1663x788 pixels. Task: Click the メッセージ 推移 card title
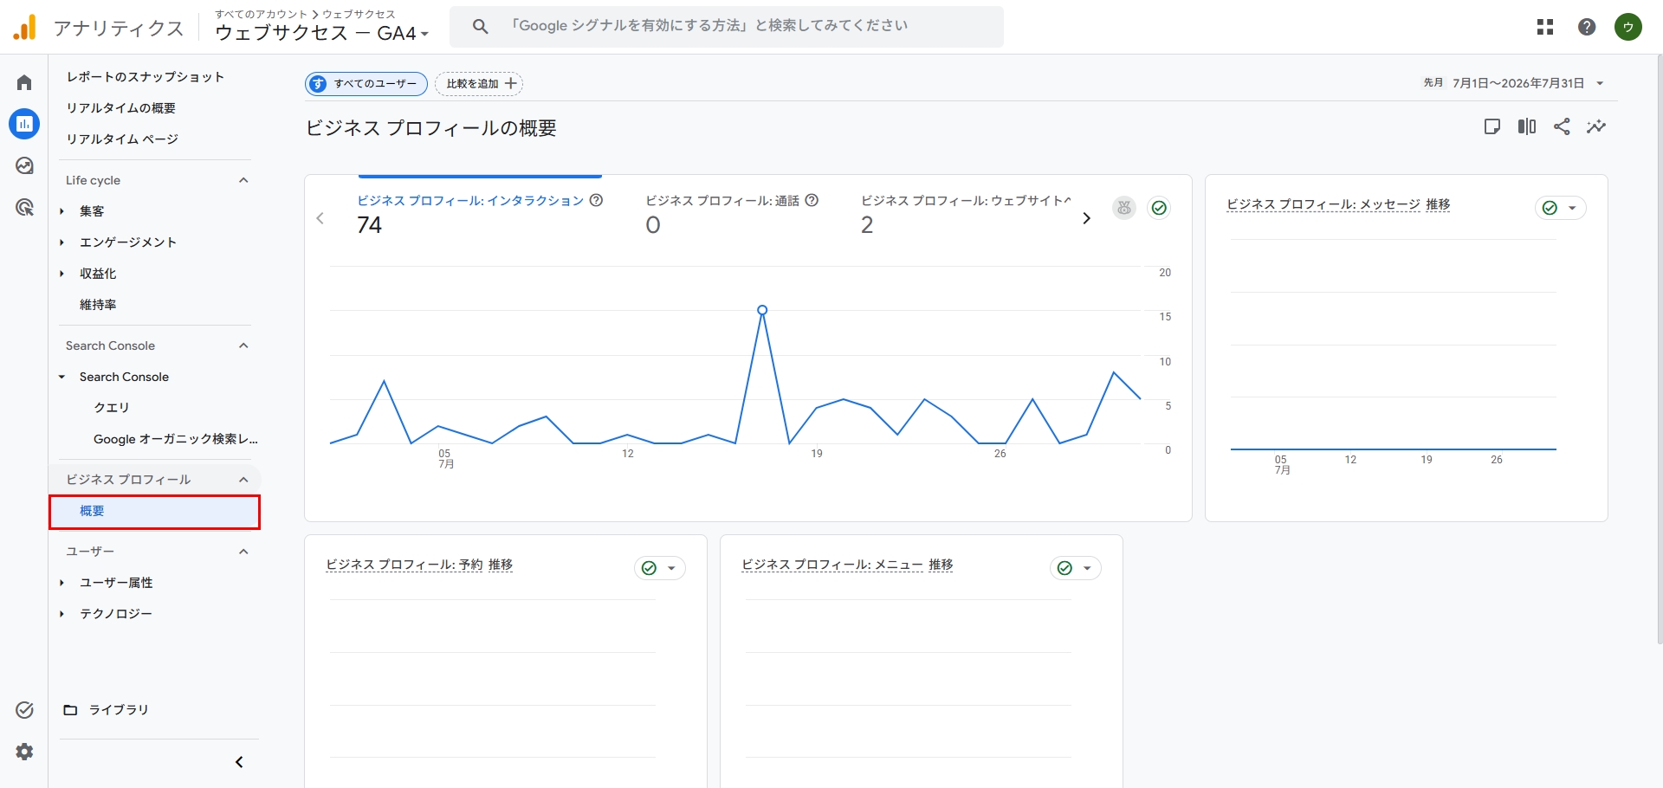pos(1338,204)
